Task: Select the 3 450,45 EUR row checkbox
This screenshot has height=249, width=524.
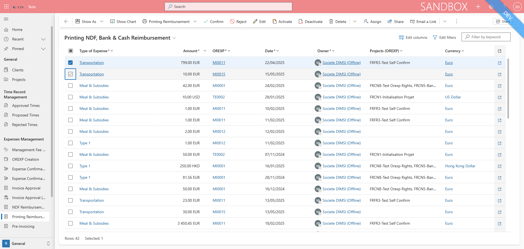Action: (x=70, y=223)
